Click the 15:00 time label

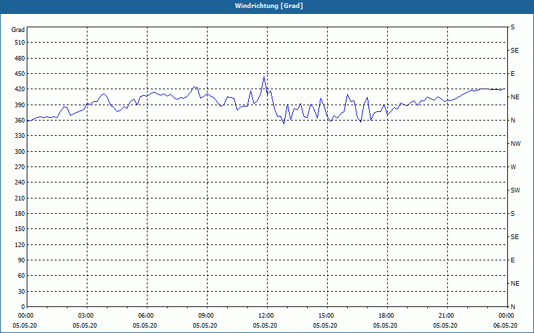tap(327, 316)
